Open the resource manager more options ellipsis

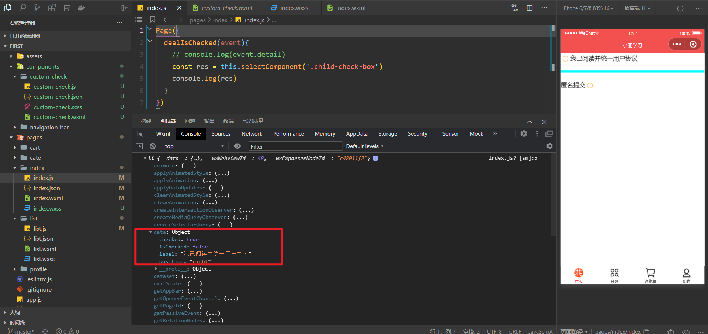coord(119,22)
